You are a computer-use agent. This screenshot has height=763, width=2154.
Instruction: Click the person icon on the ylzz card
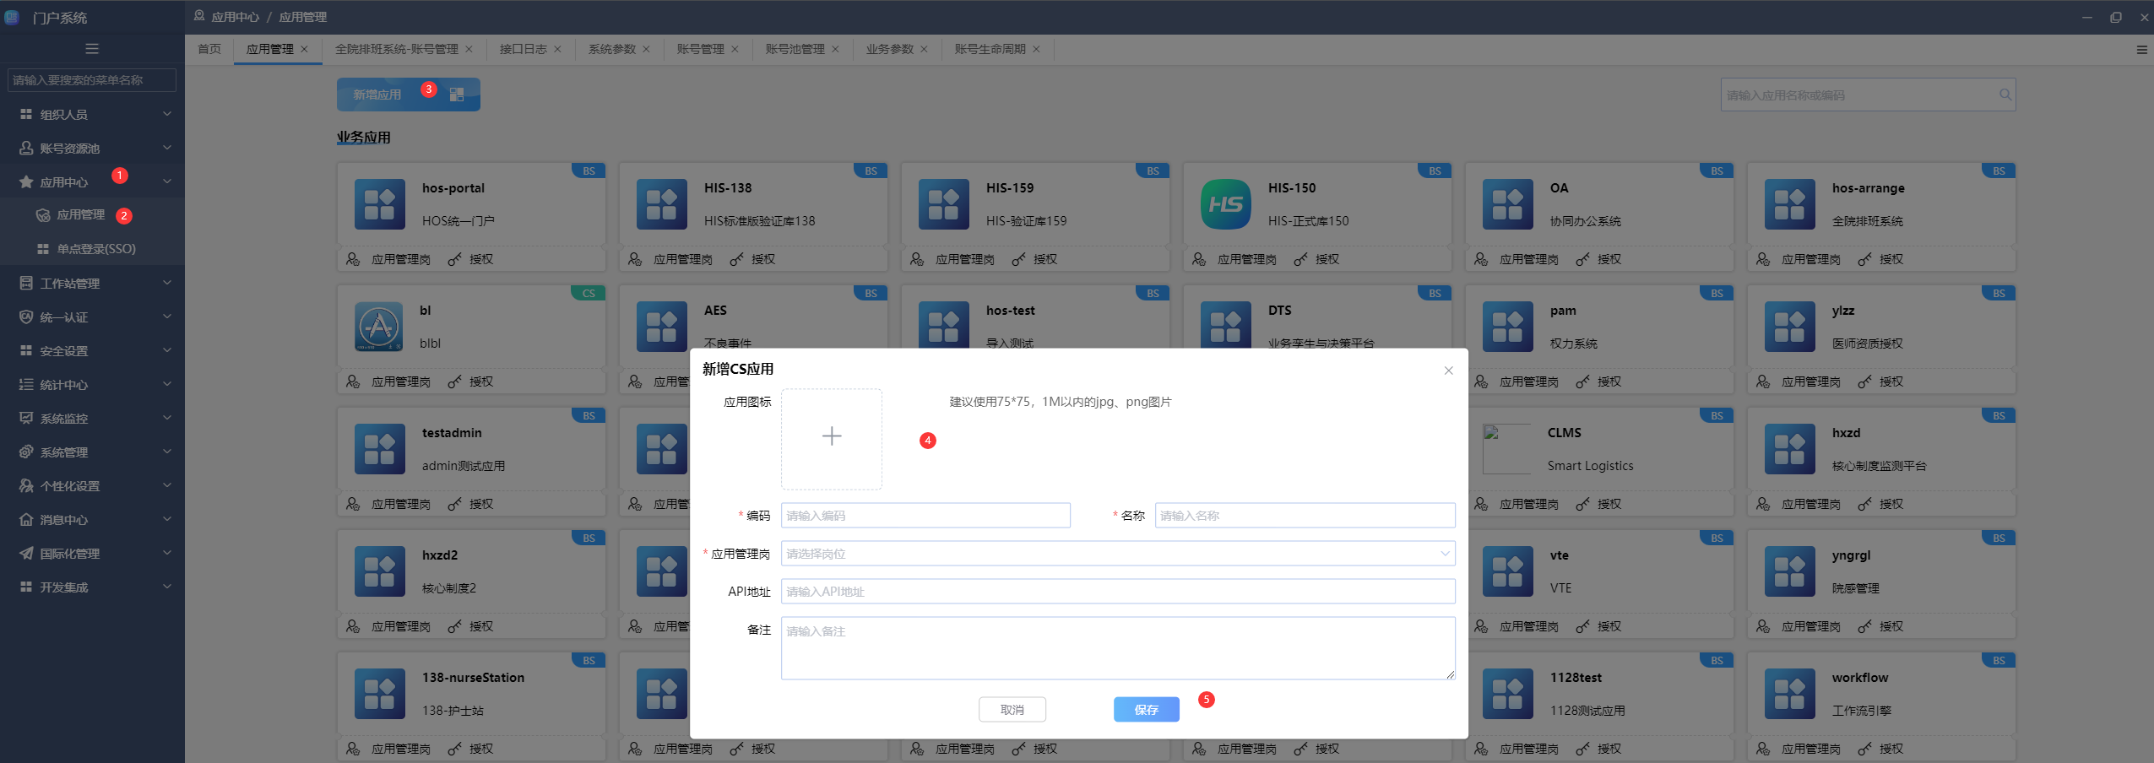1763,381
